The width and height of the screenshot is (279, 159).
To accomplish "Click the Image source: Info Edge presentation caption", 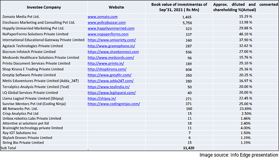I will 239,155.
